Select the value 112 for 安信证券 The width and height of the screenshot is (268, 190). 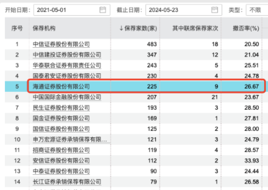coord(152,160)
